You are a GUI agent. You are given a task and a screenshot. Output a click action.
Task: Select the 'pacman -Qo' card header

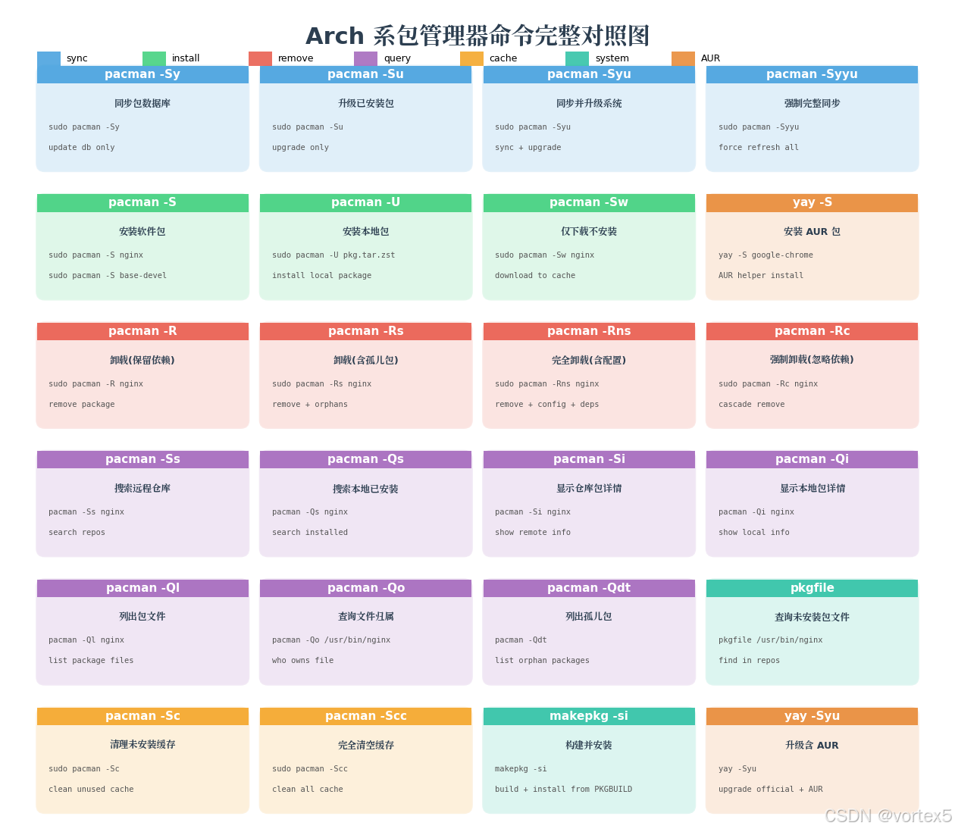point(365,588)
